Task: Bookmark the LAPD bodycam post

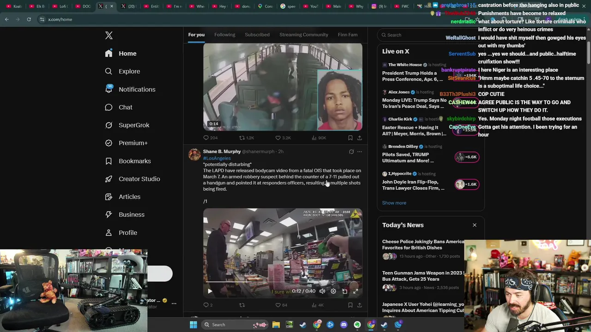Action: (x=350, y=305)
